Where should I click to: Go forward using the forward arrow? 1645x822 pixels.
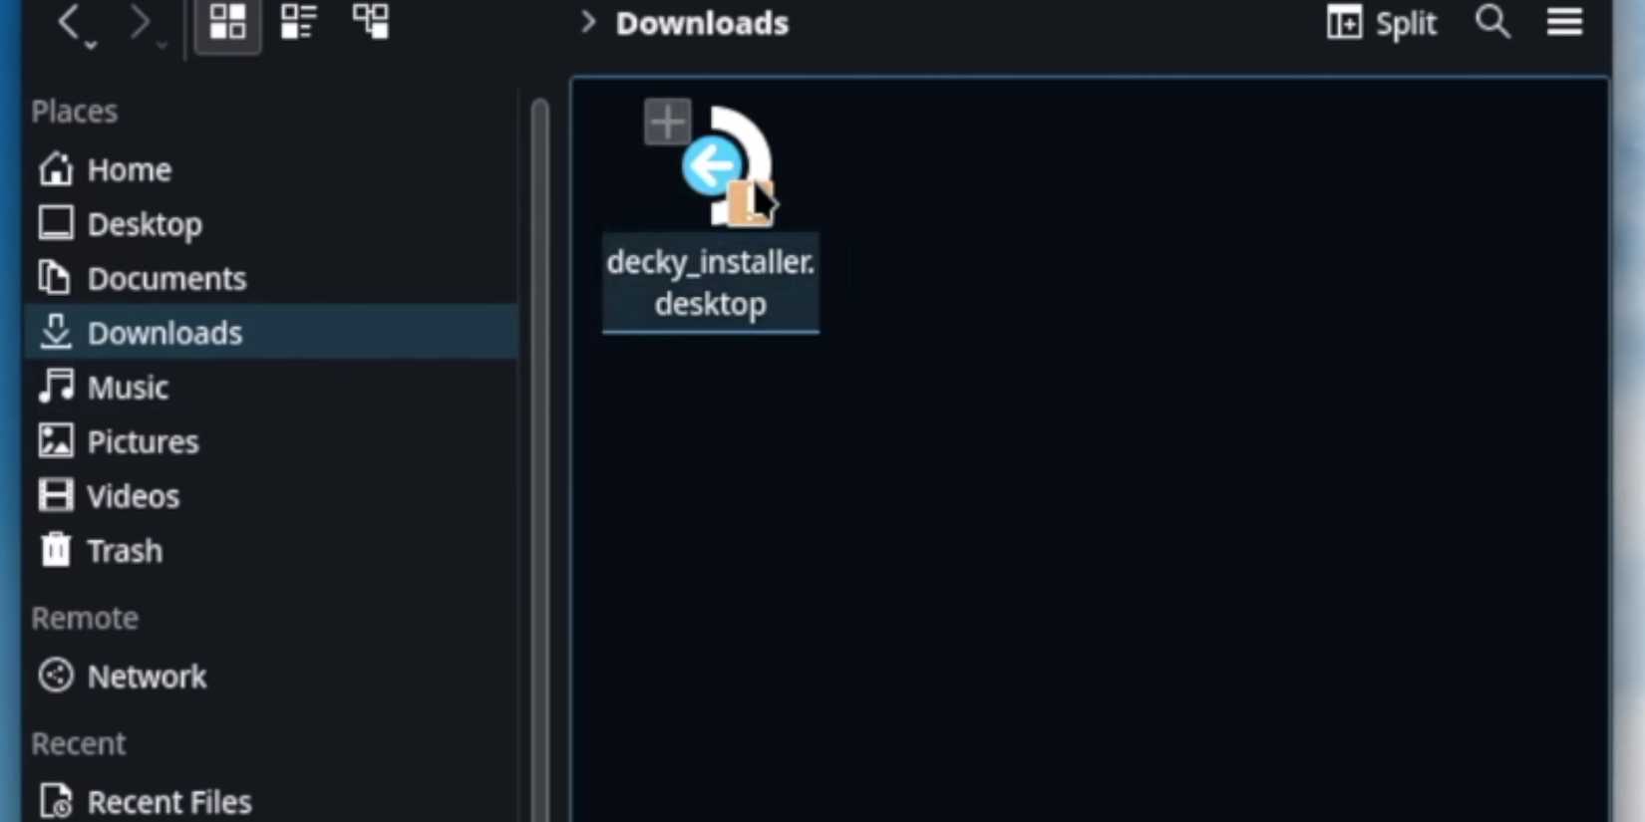(141, 23)
